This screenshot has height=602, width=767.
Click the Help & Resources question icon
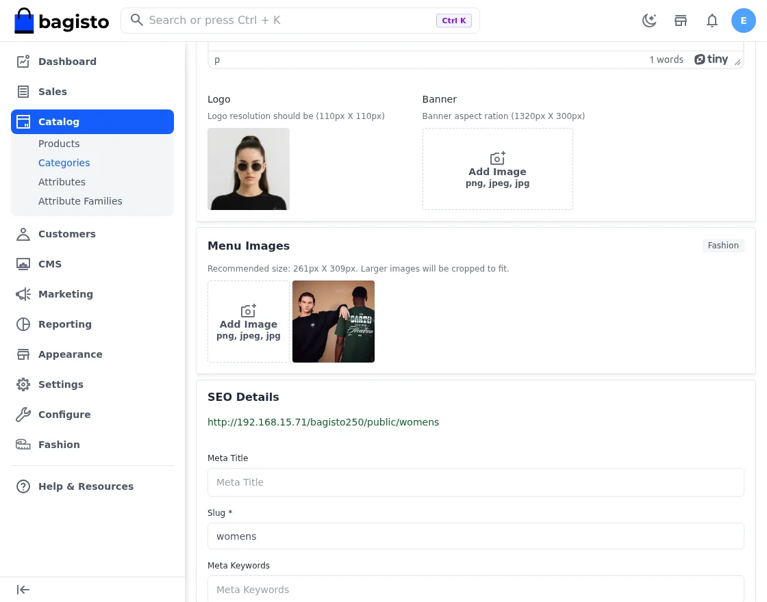point(23,486)
